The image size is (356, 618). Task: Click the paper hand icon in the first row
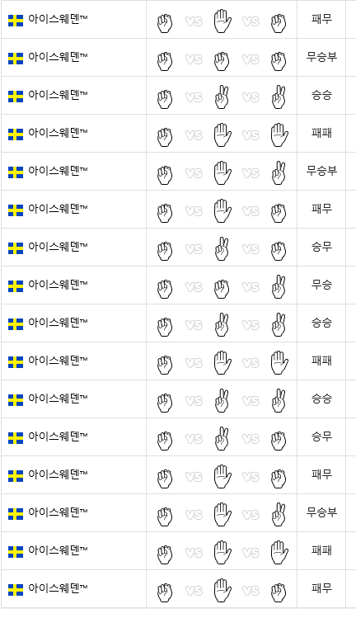pyautogui.click(x=222, y=21)
